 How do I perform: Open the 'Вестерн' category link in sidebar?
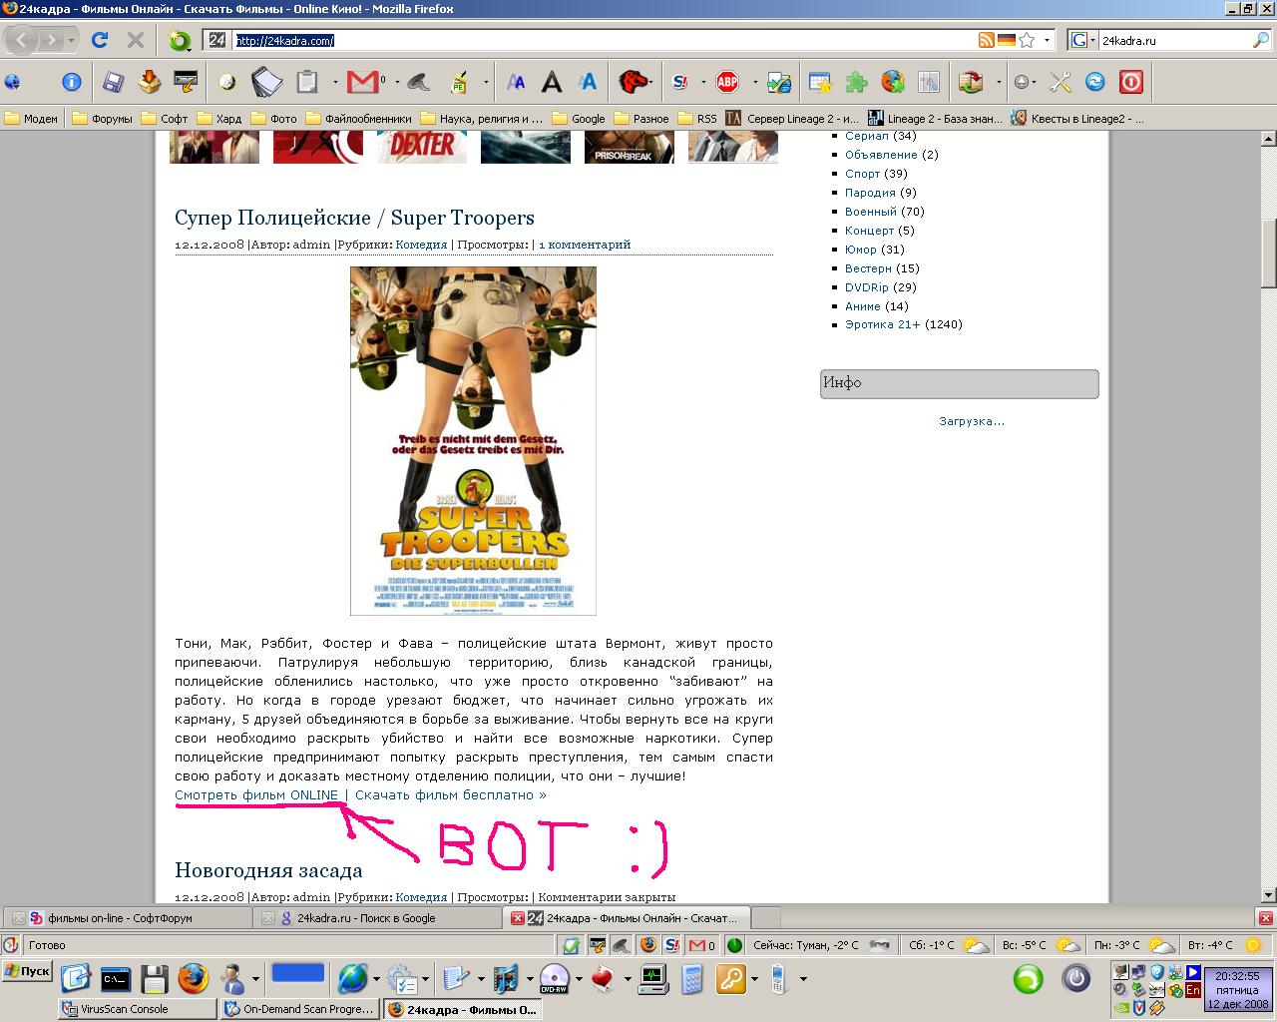point(868,268)
